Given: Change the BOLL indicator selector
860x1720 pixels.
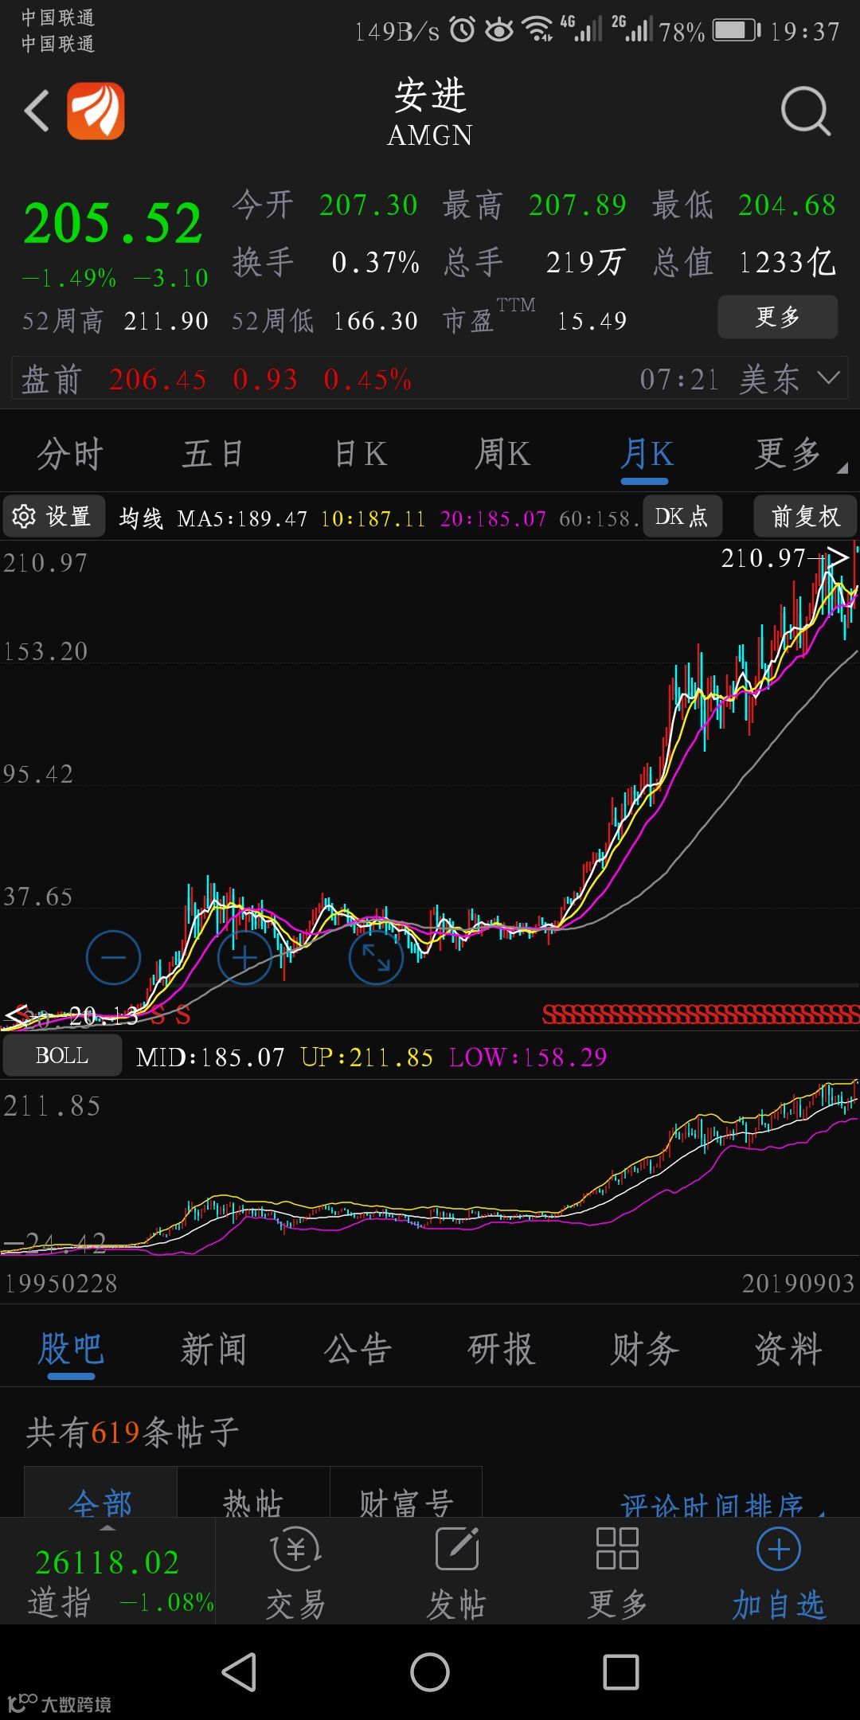Looking at the screenshot, I should point(62,1055).
